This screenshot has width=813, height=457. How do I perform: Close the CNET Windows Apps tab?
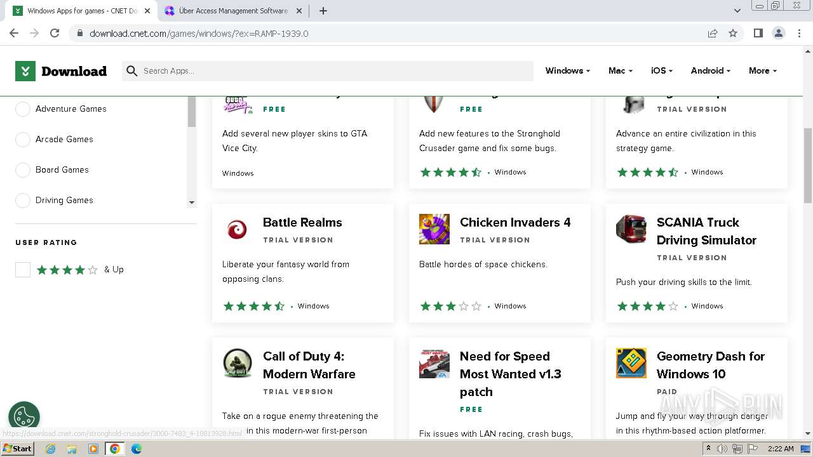[x=147, y=11]
